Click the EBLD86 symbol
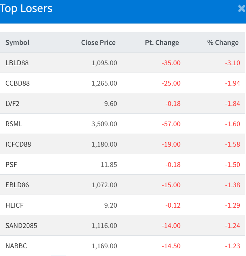This screenshot has width=246, height=256. 17,185
